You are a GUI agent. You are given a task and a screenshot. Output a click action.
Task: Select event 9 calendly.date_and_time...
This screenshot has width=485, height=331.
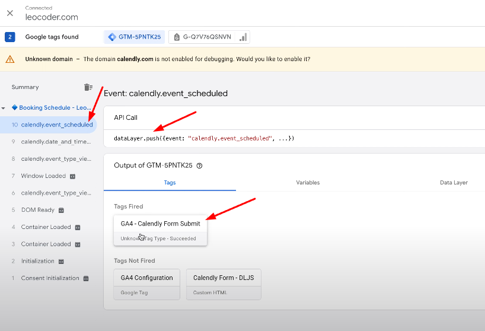[x=48, y=142]
